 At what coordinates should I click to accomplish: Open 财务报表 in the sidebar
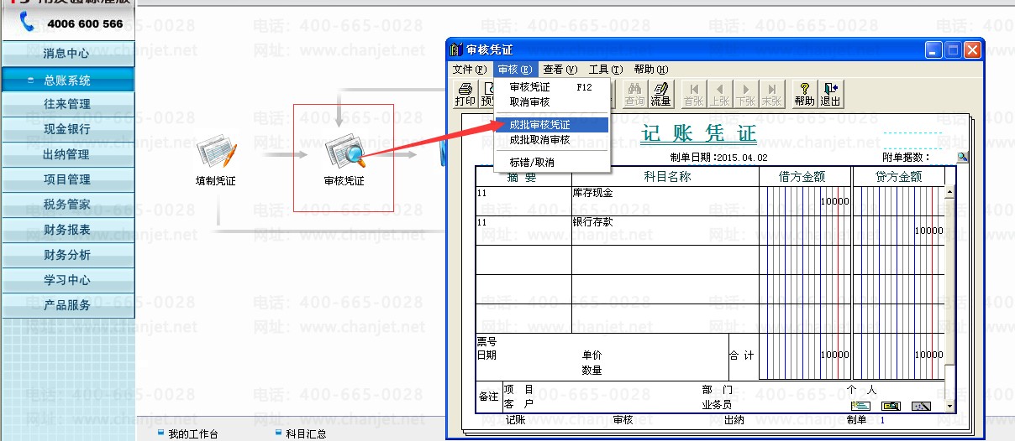67,230
